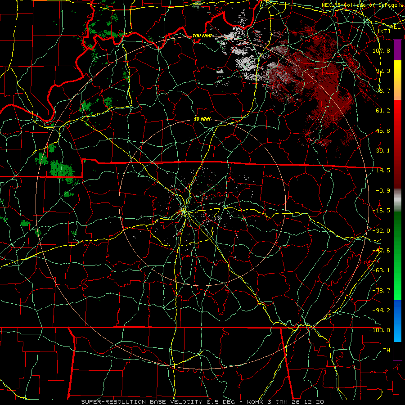Select the -0.9 legend value
The image size is (405, 405).
(x=383, y=191)
